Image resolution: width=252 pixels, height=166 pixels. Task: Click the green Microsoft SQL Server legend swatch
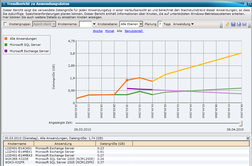tap(6, 45)
